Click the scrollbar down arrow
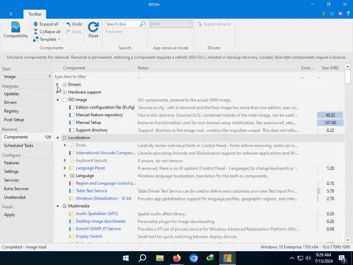353x265 pixels. pyautogui.click(x=347, y=240)
